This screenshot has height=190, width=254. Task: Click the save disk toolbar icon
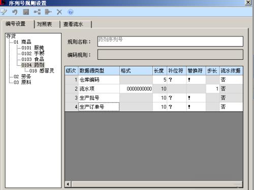[26, 12]
